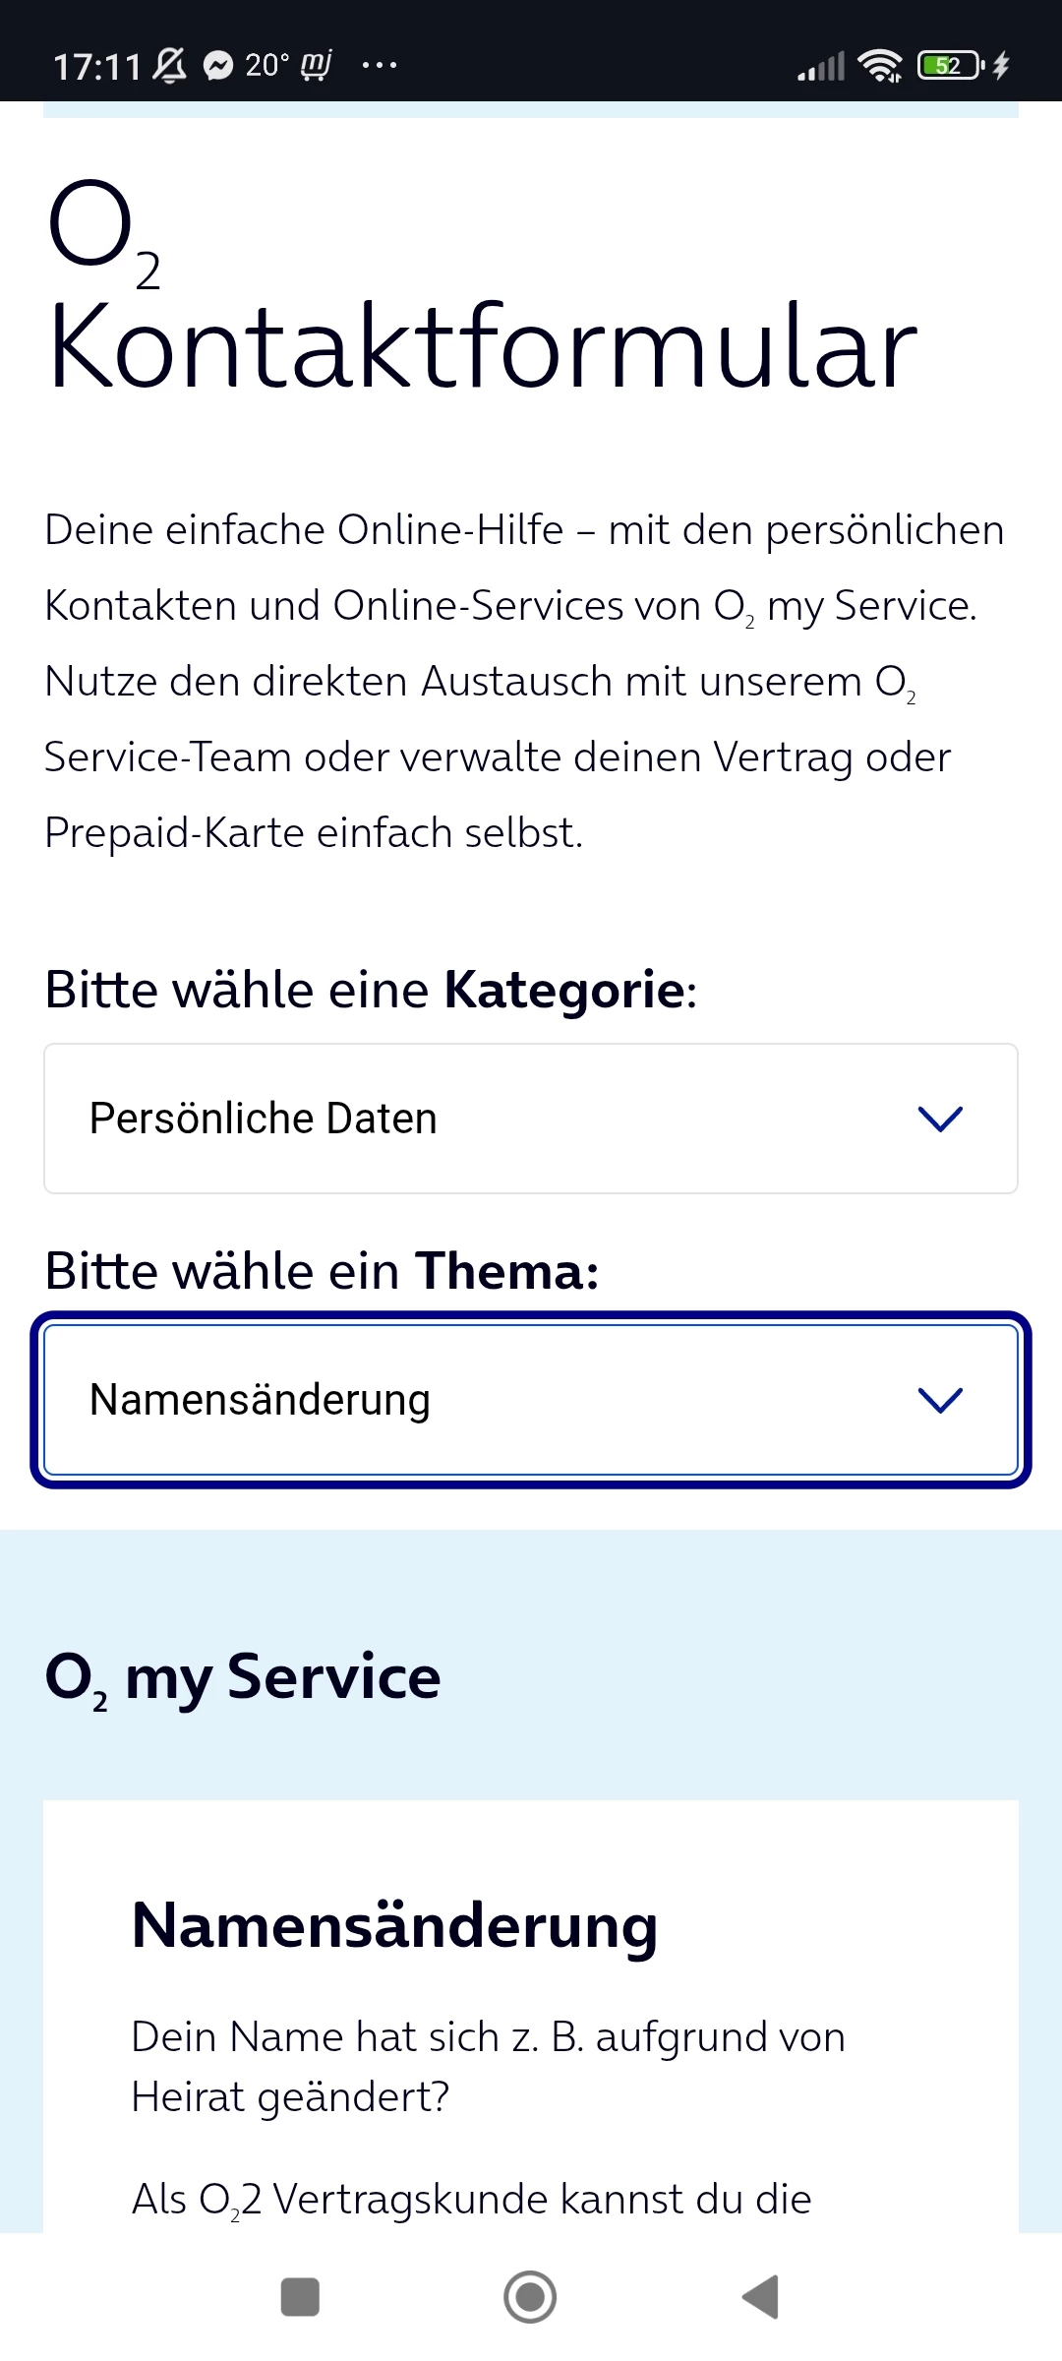Tap the charging bolt icon
The width and height of the screenshot is (1062, 2361).
[x=1001, y=66]
